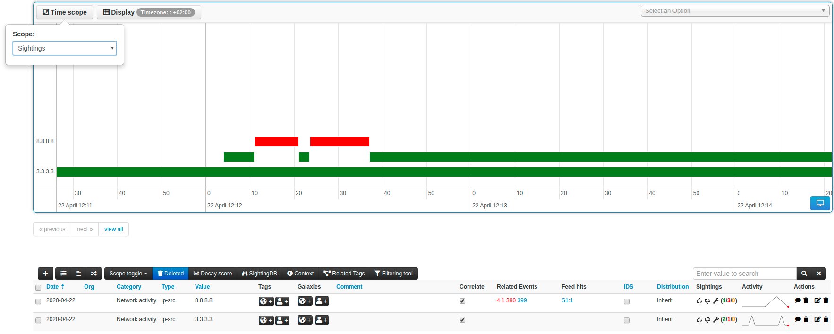The height and width of the screenshot is (334, 834).
Task: Click the 'view all' pagination link
Action: point(113,229)
